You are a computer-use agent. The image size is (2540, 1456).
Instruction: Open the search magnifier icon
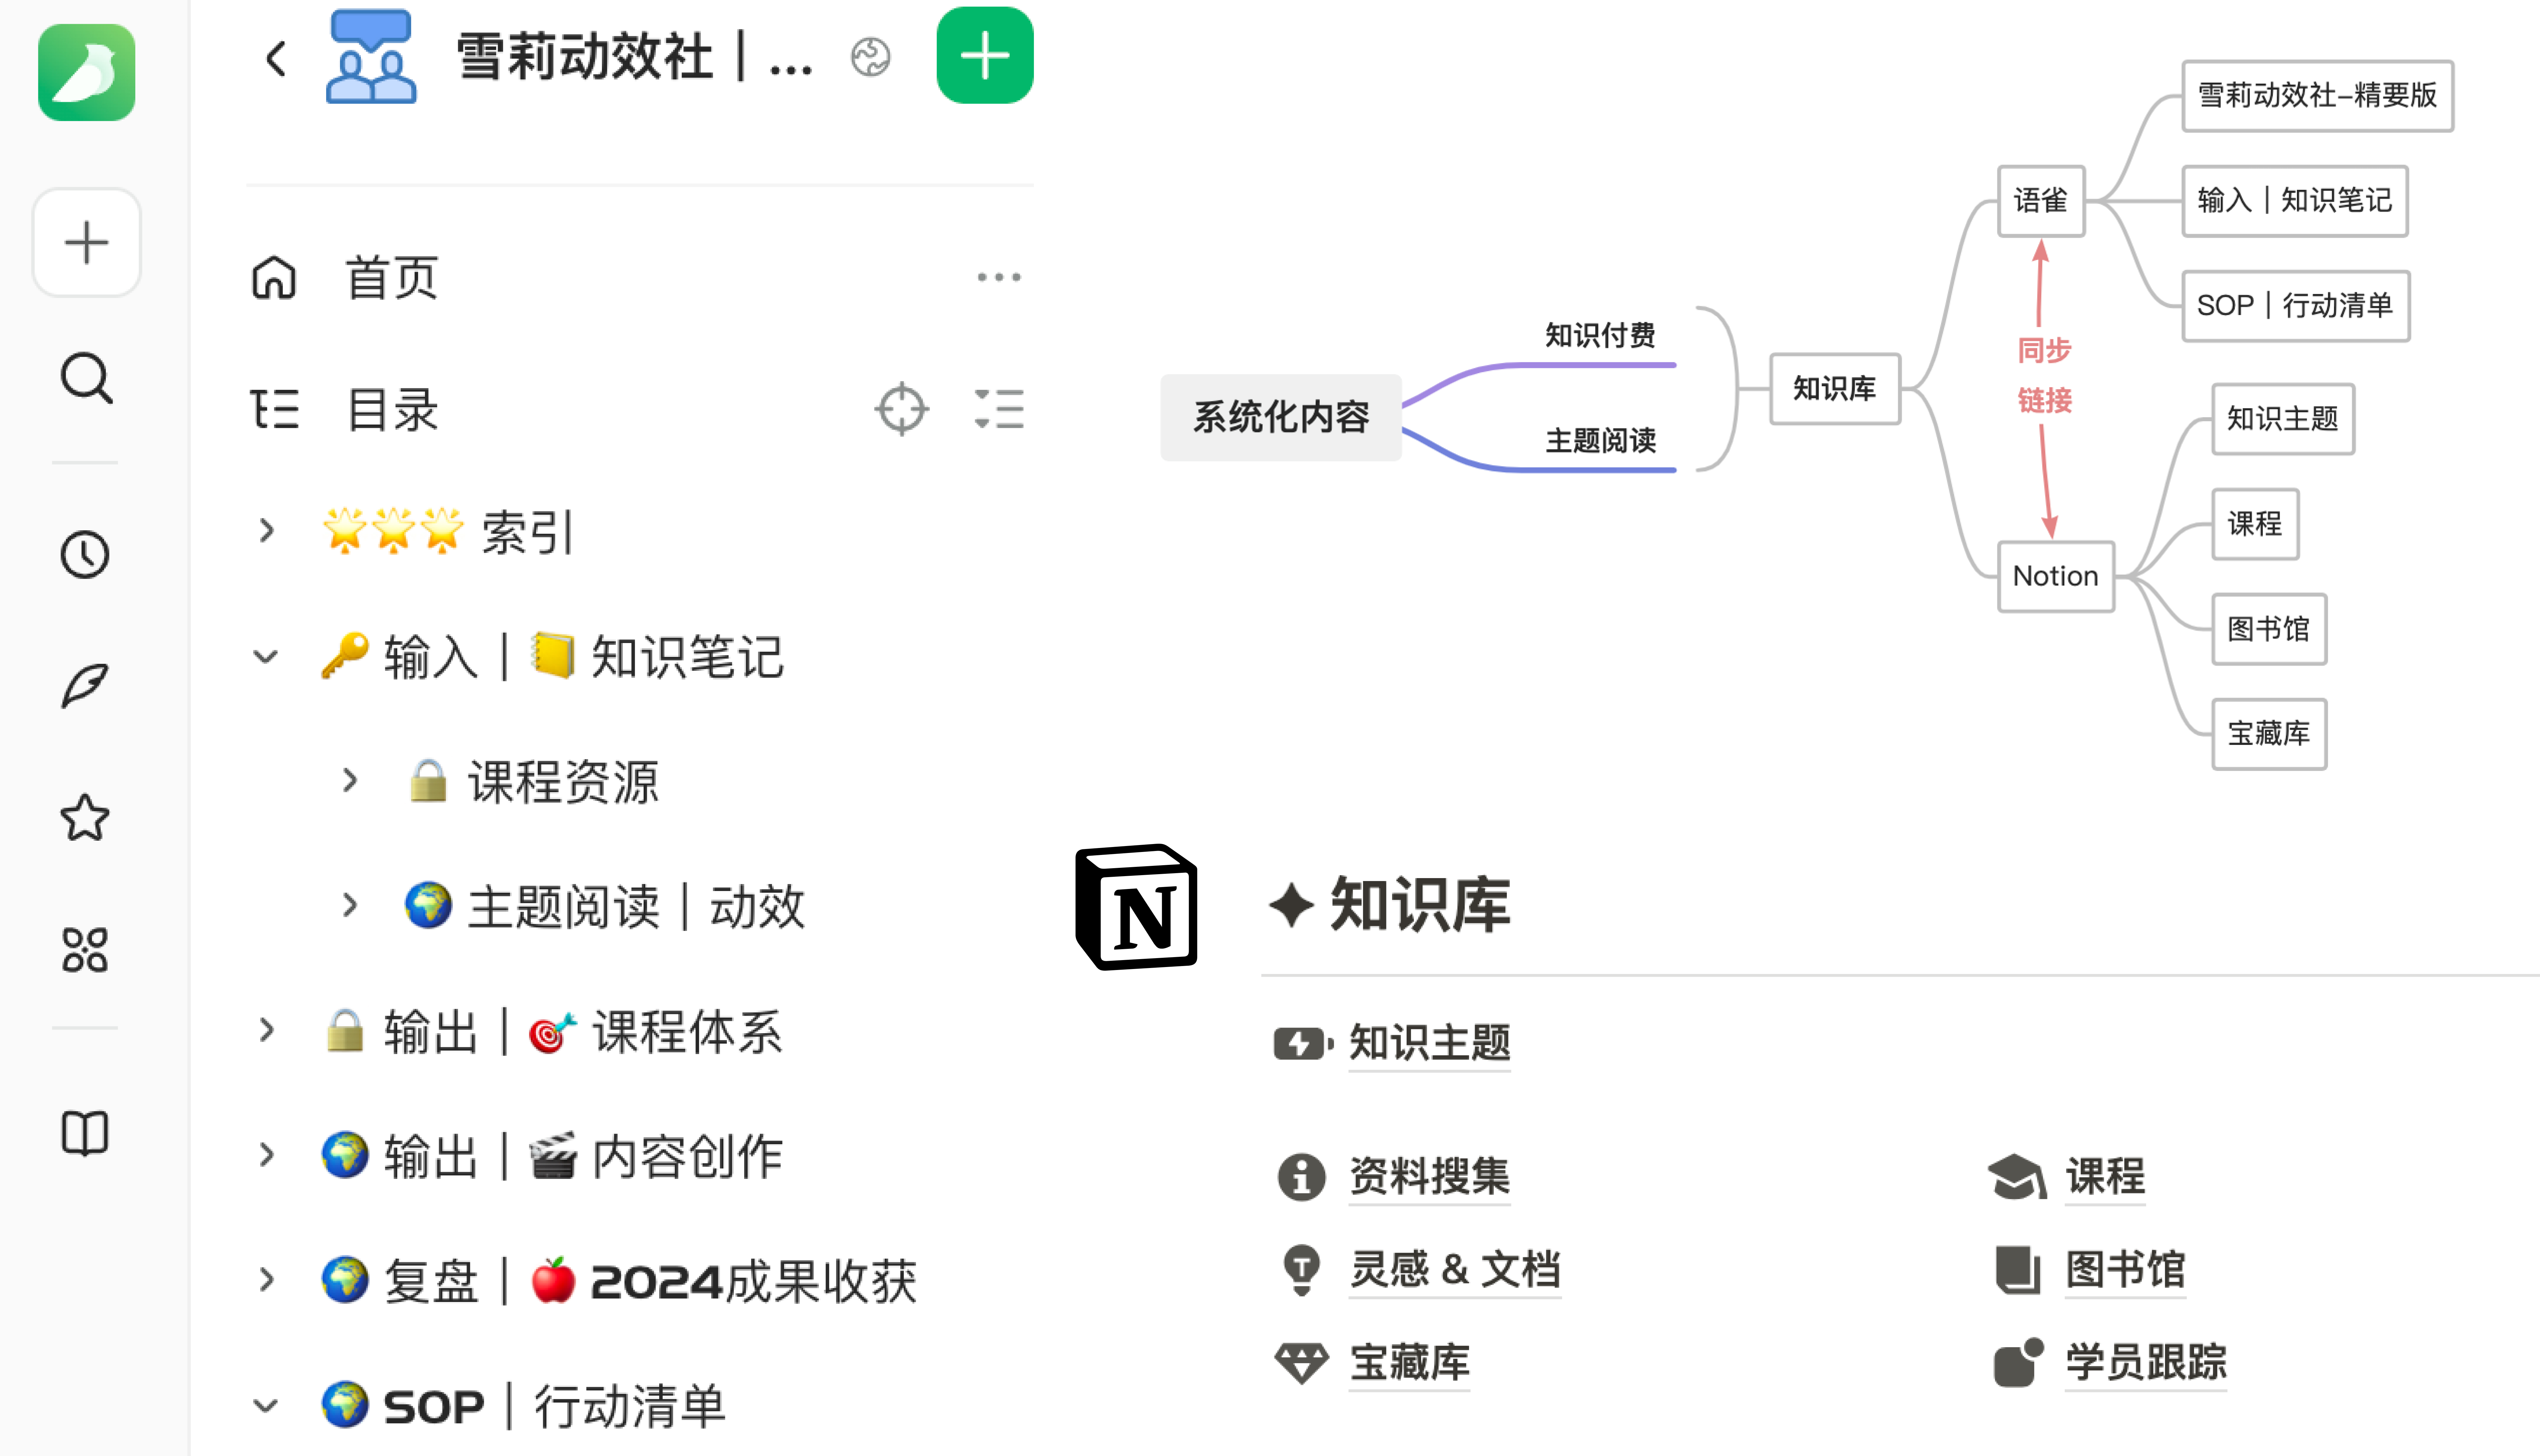click(86, 378)
